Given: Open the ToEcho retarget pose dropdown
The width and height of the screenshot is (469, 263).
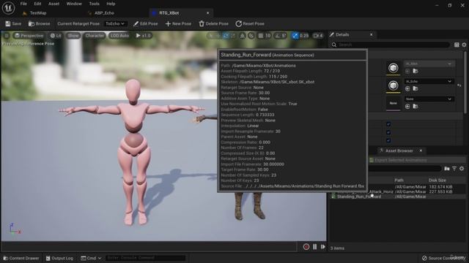Looking at the screenshot, I should click(115, 23).
